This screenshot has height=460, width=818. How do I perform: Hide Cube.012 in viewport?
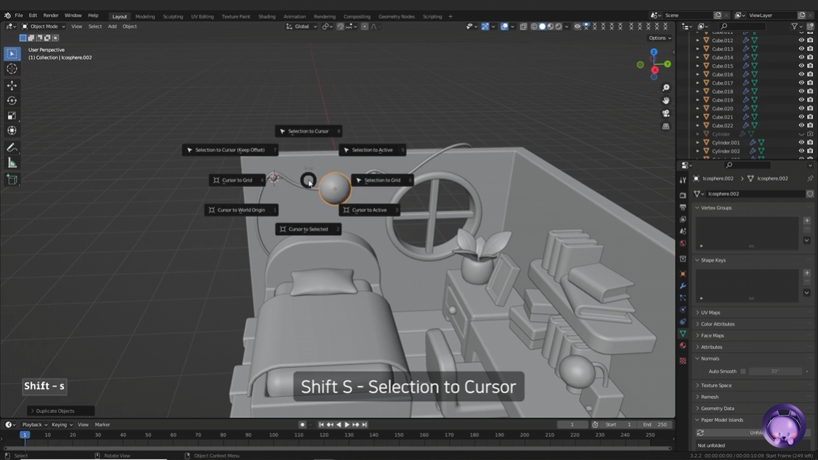(801, 40)
